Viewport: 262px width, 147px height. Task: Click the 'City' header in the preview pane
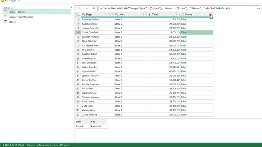click(x=99, y=122)
